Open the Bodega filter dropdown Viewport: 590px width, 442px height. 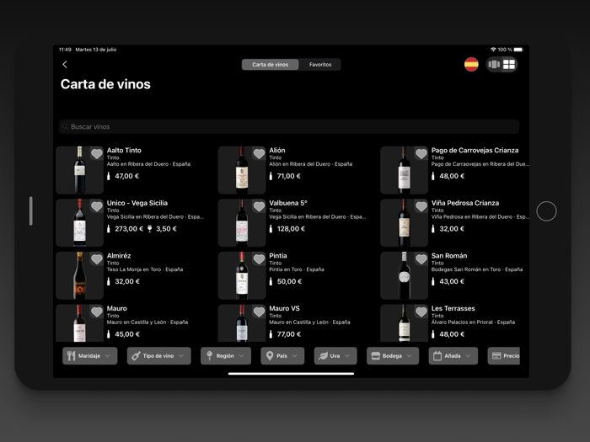[393, 355]
